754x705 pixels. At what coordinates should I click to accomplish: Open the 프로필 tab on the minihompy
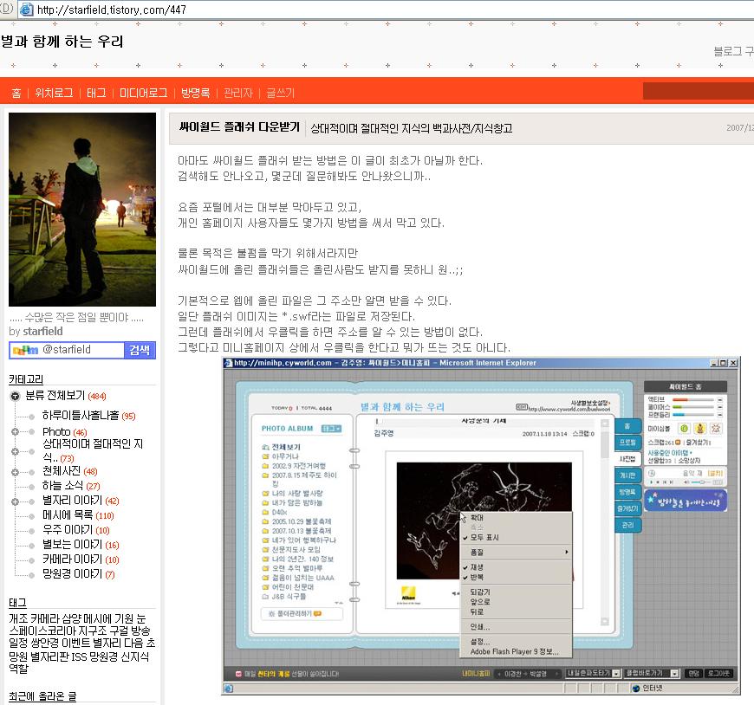point(628,442)
